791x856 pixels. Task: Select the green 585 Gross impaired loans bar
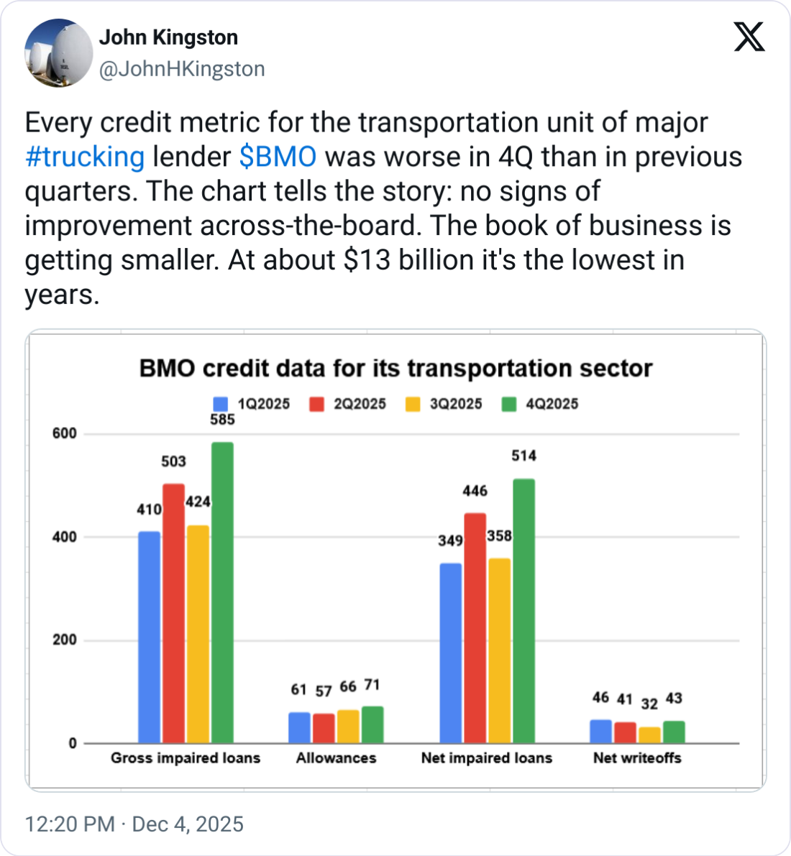click(222, 592)
